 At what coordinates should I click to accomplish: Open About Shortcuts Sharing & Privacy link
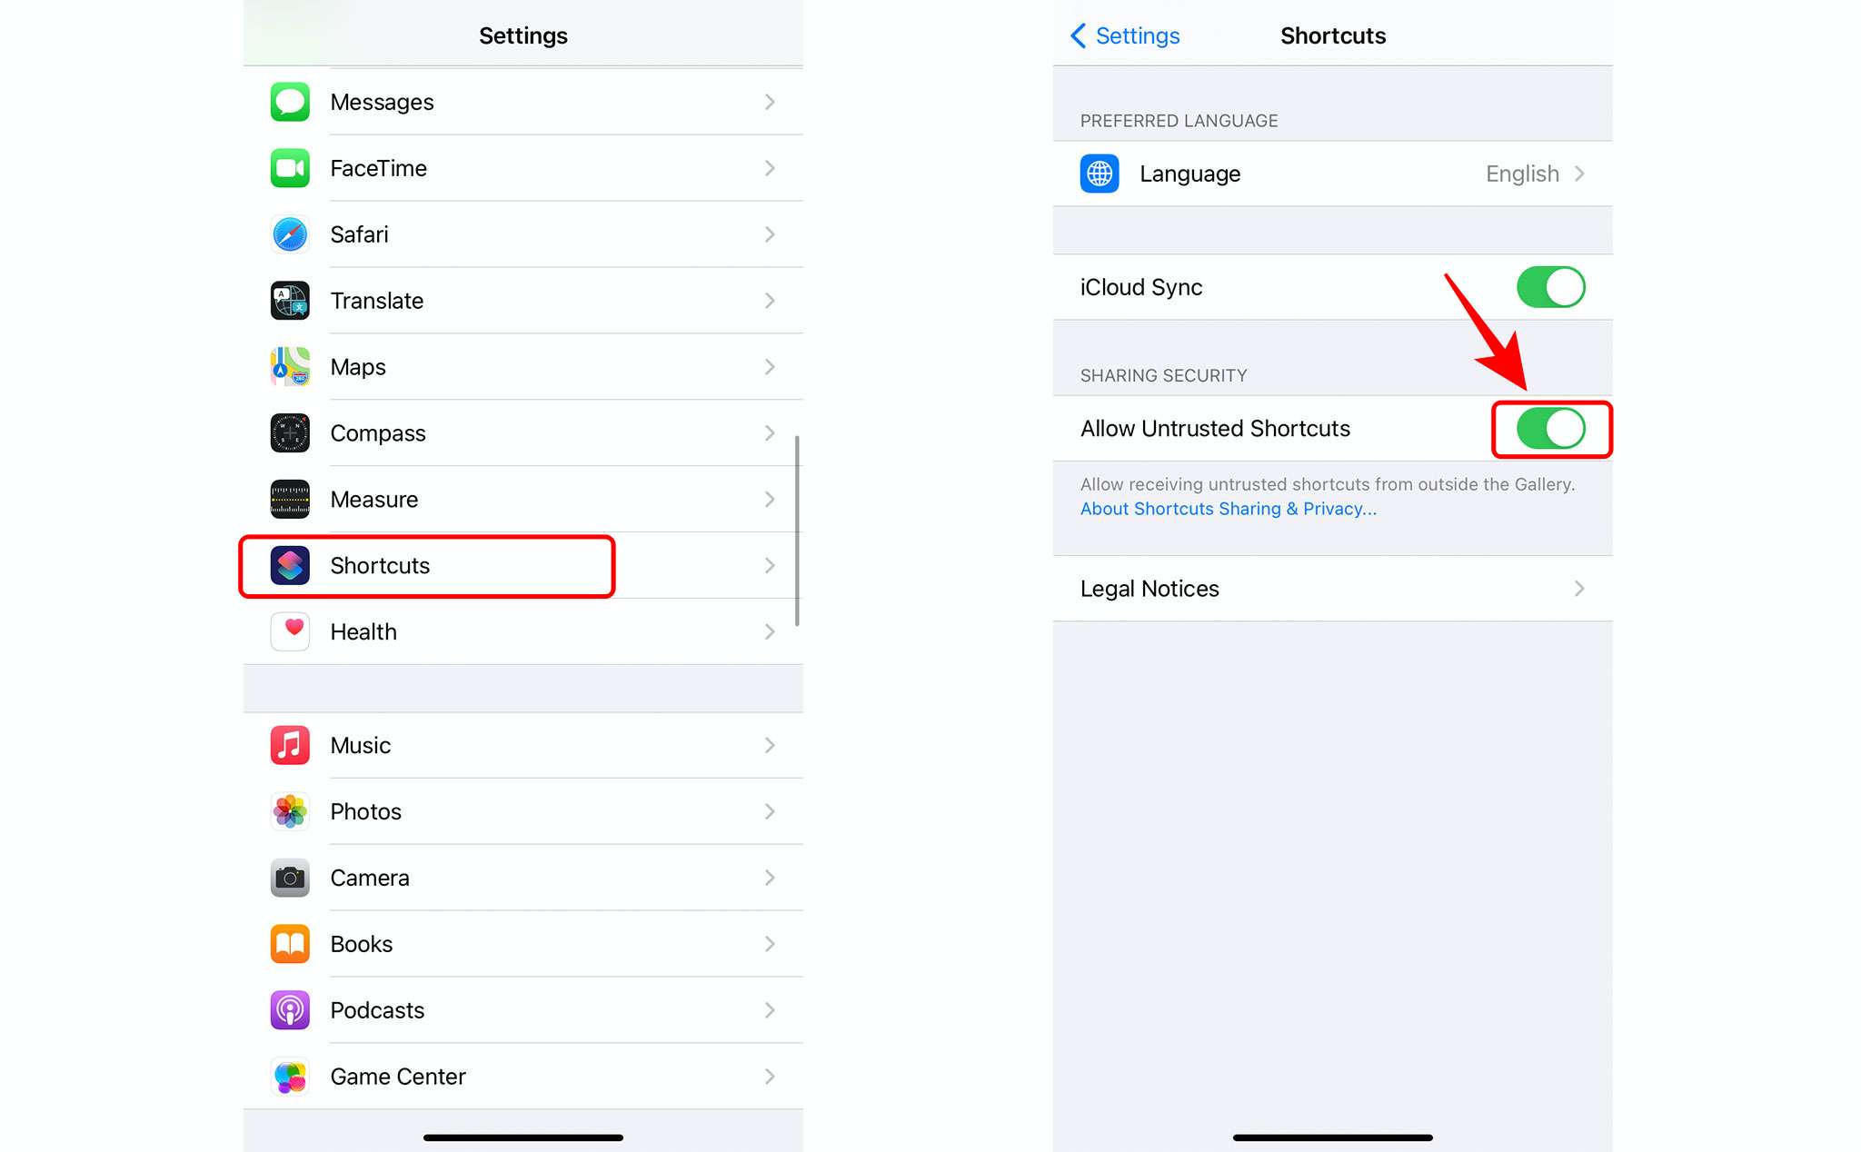point(1228,509)
